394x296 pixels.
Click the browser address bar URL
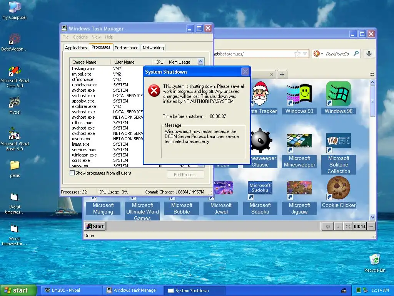253,54
